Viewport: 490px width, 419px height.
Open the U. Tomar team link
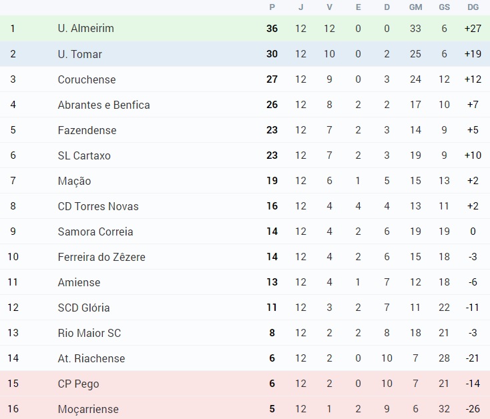pos(79,54)
